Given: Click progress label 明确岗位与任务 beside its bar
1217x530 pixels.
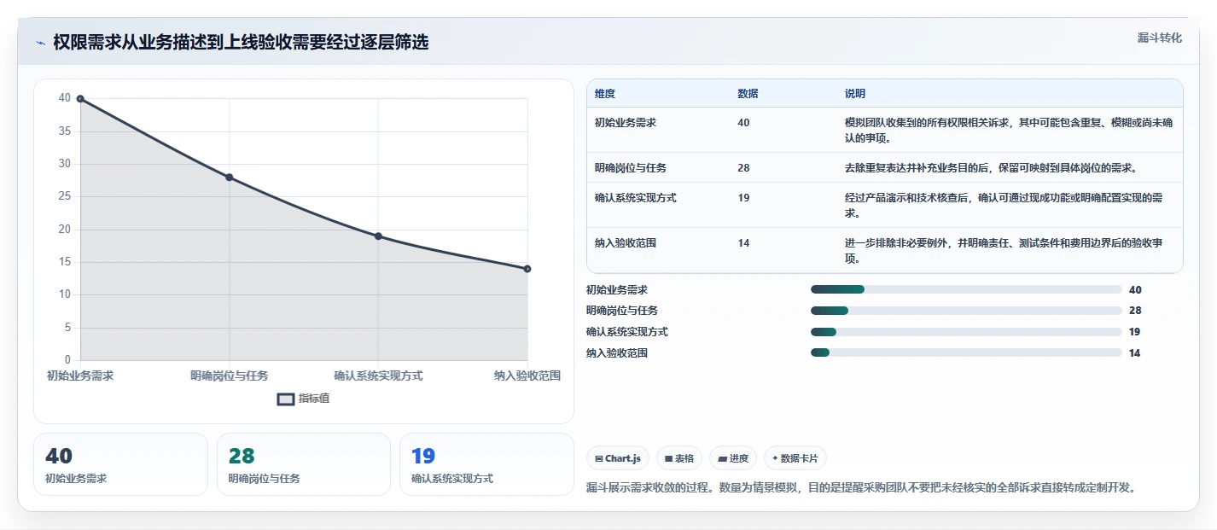Looking at the screenshot, I should pos(622,311).
